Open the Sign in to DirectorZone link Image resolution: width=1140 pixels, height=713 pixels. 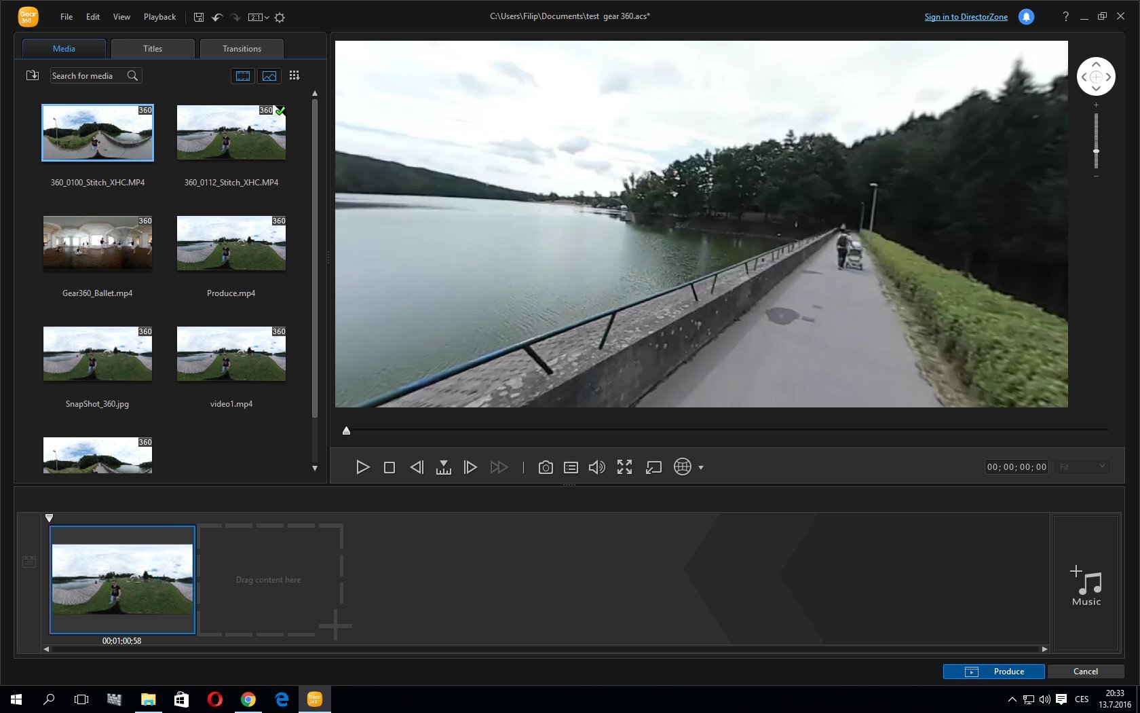pyautogui.click(x=965, y=16)
